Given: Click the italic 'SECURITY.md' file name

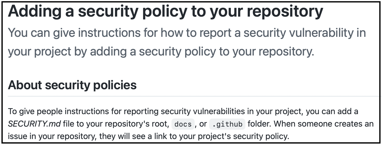Looking at the screenshot, I should (x=34, y=124).
